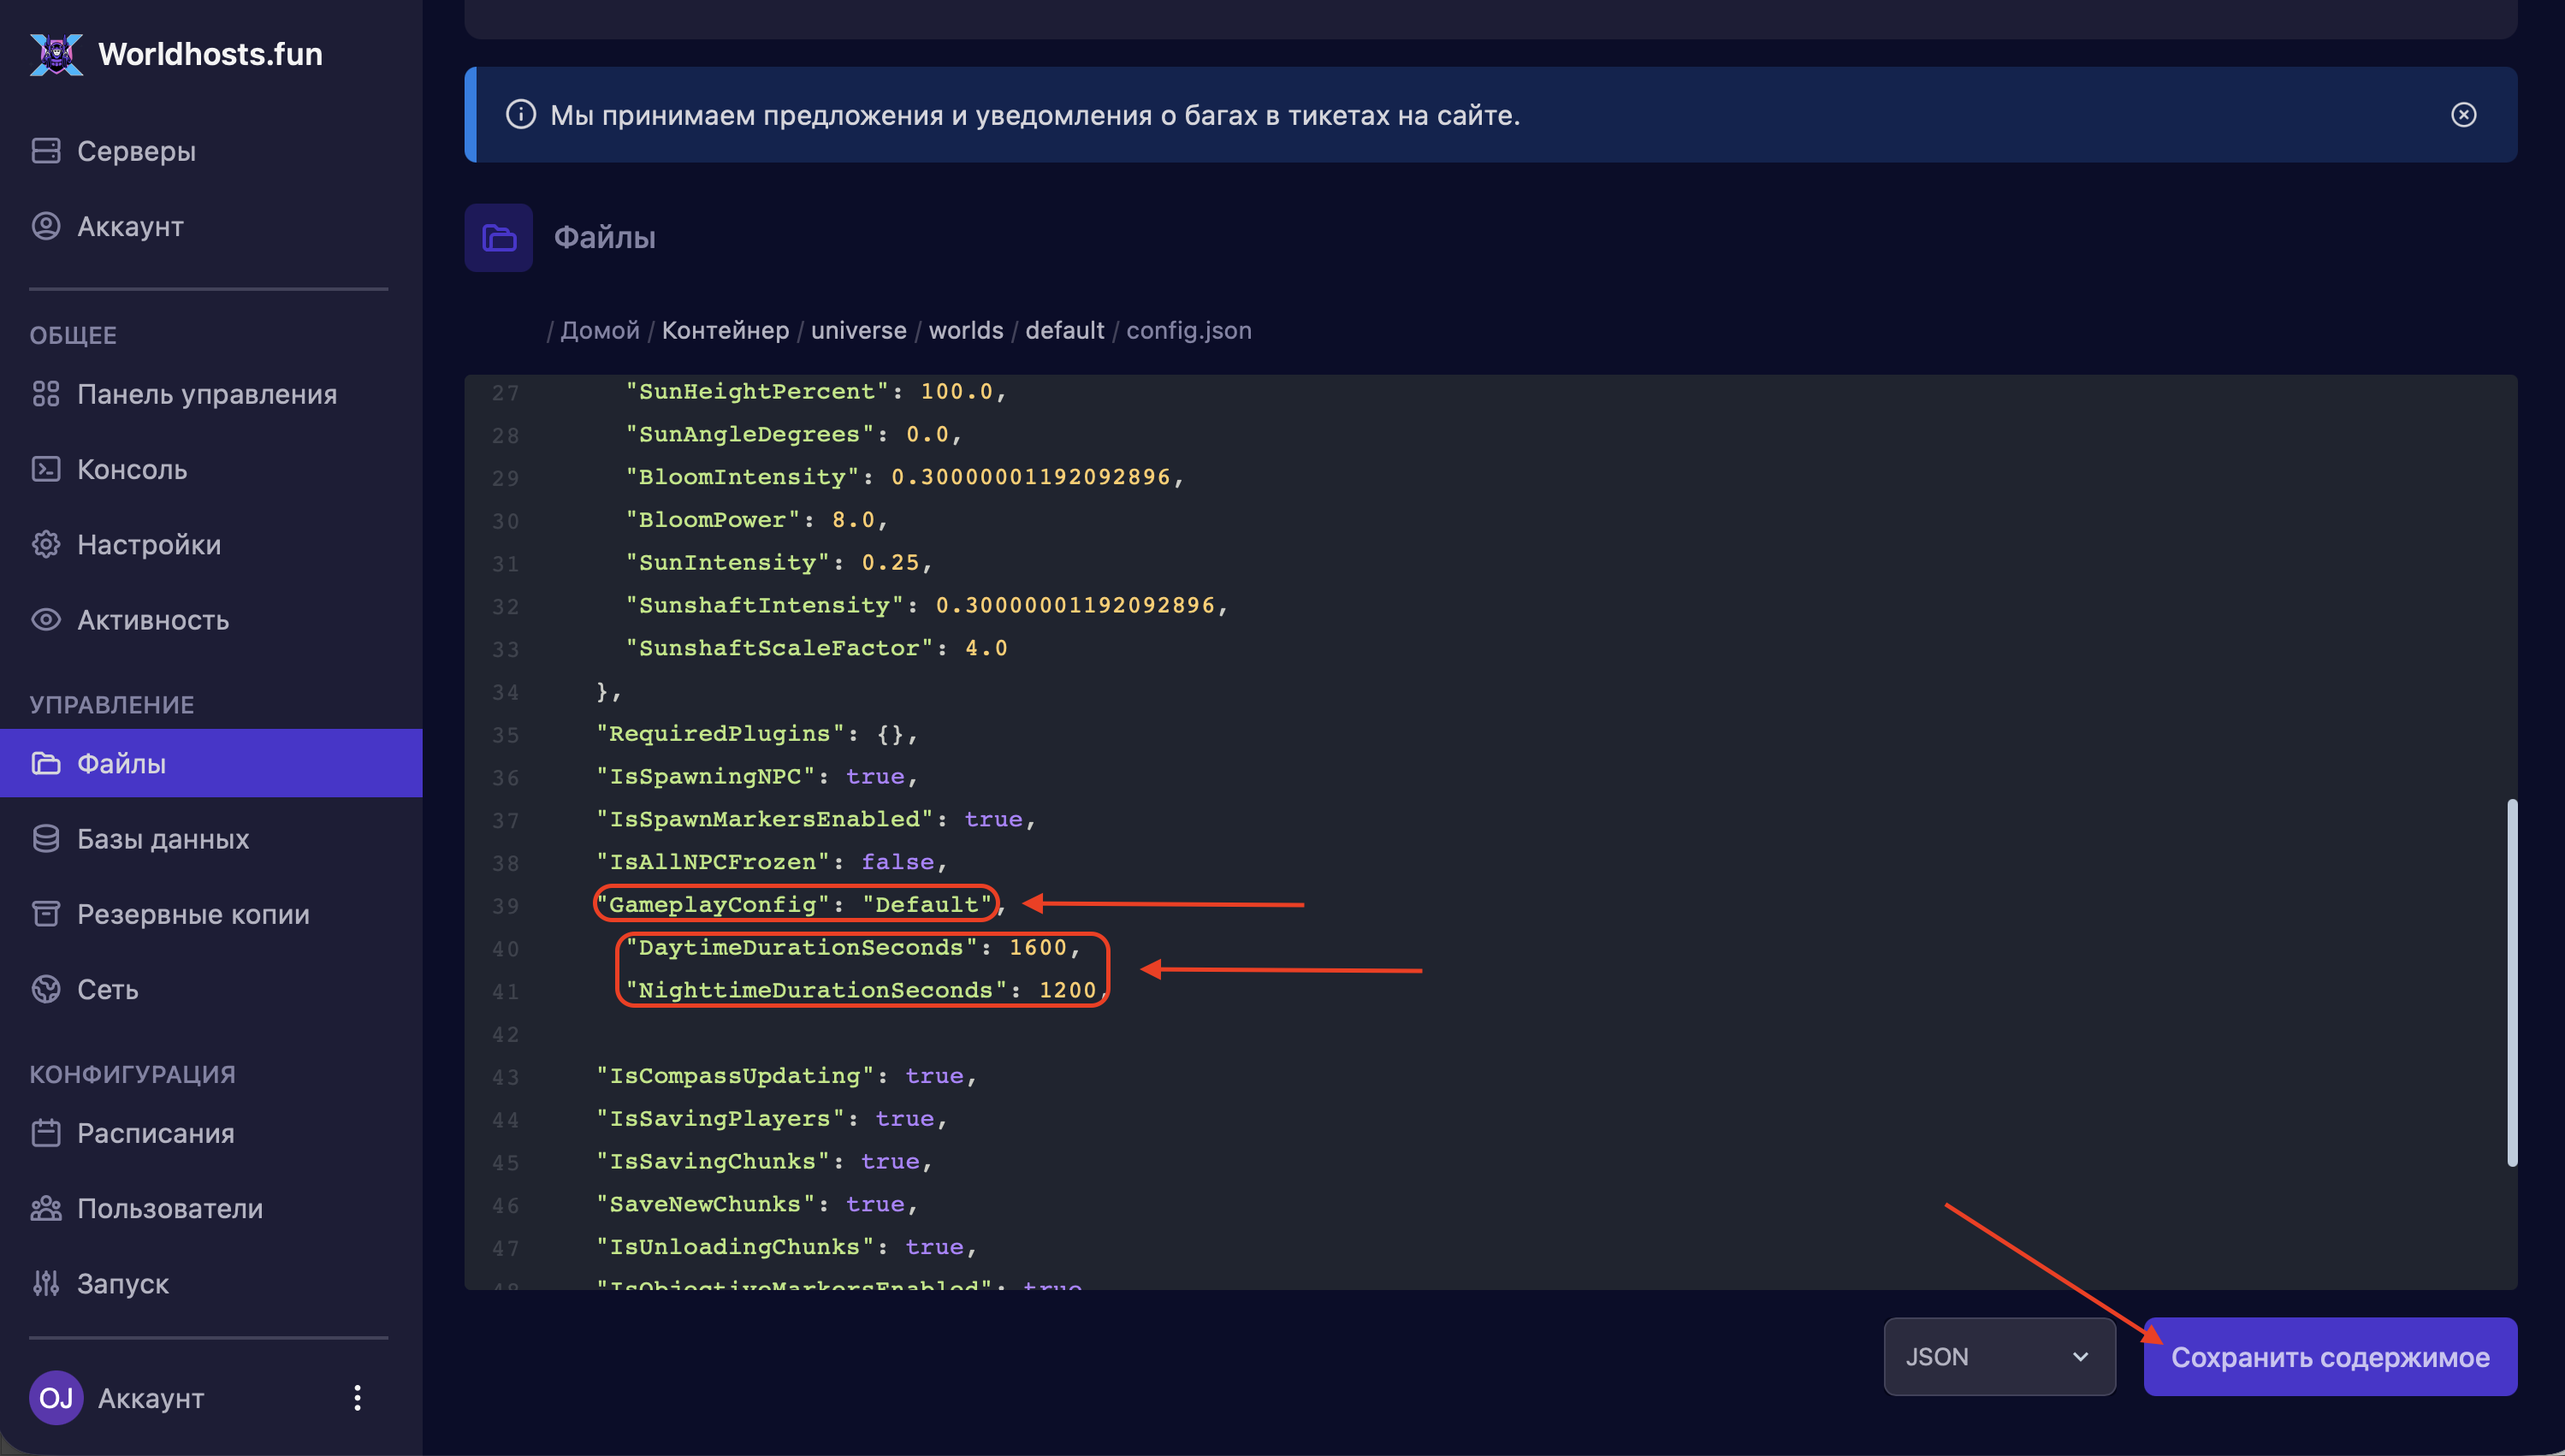Click the purple Файлы folder header icon
Screen dimensions: 2565x1456
498,238
